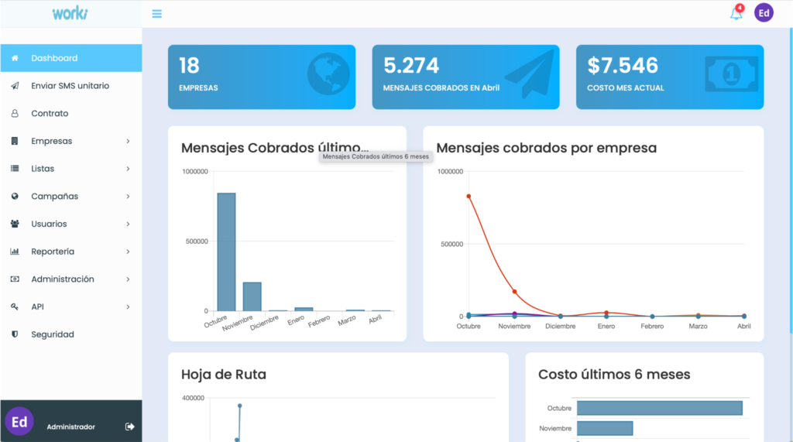Viewport: 793px width, 442px height.
Task: Expand the Empresas submenu chevron
Action: 128,141
